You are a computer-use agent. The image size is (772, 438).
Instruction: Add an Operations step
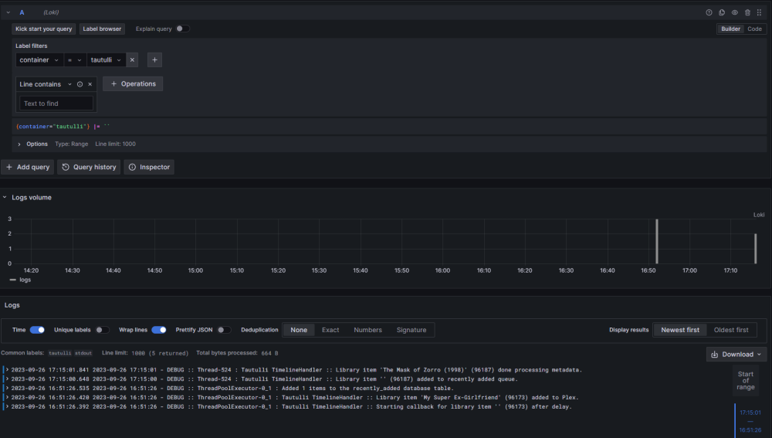[133, 83]
